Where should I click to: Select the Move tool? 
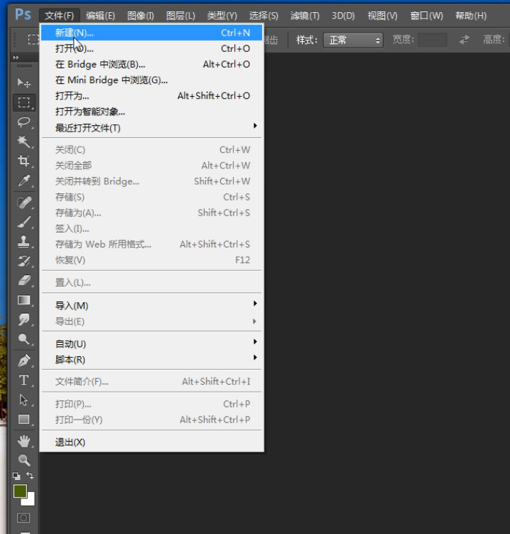click(24, 82)
